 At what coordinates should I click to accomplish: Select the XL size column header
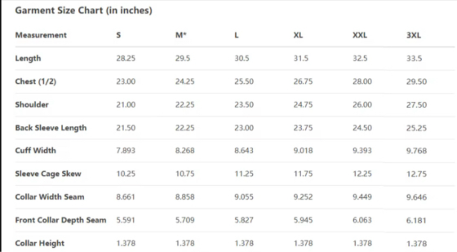(298, 35)
